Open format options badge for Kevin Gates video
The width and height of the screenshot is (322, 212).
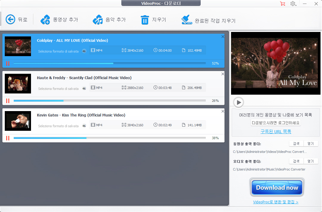(x=84, y=126)
